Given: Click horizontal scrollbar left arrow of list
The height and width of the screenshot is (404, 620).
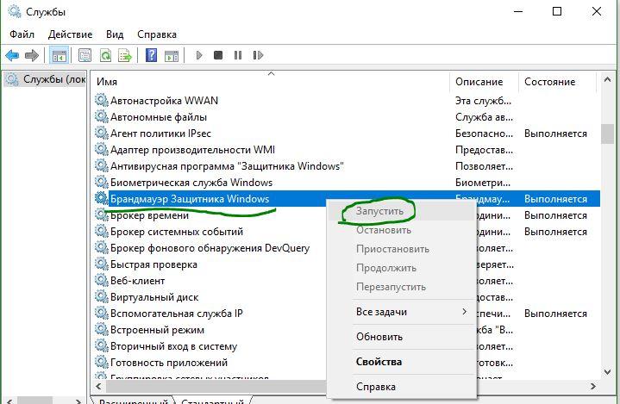Looking at the screenshot, I should (98, 386).
